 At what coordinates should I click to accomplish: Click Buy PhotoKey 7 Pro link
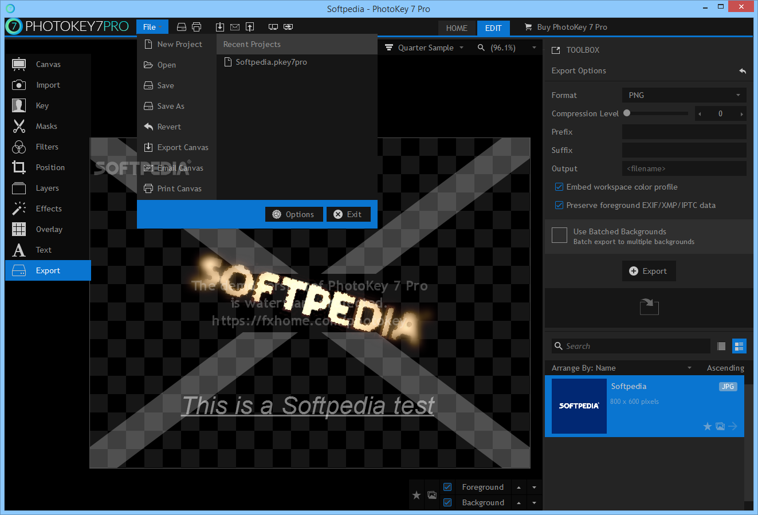tap(565, 27)
